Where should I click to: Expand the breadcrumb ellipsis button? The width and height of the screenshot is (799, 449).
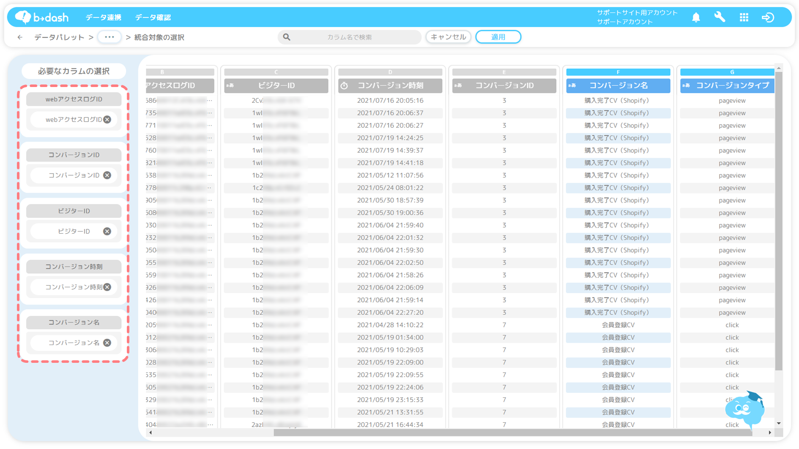coord(109,37)
